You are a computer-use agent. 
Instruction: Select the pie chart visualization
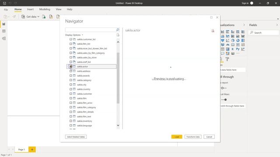pyautogui.click(x=233, y=41)
